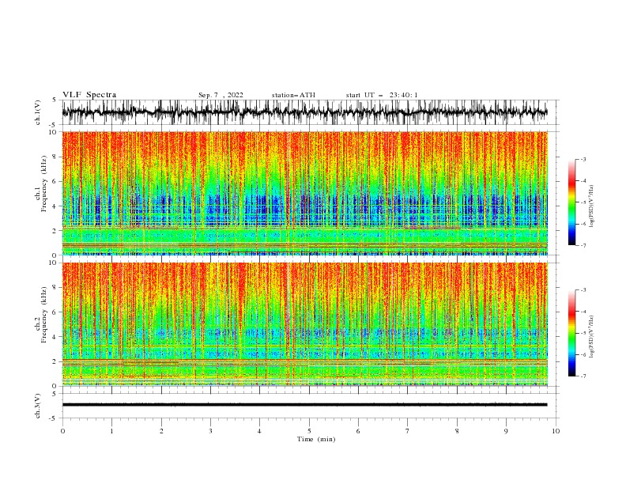The height and width of the screenshot is (484, 626).
Task: Click the time axis tick label "10"
Action: pyautogui.click(x=556, y=431)
